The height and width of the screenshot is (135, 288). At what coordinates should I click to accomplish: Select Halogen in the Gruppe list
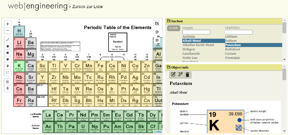[x=189, y=49]
